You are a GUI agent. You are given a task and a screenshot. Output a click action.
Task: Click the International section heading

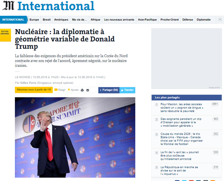[x=56, y=6]
